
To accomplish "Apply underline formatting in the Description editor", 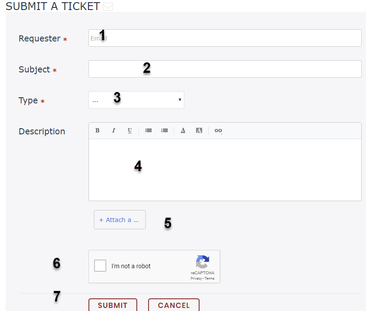I will [x=129, y=130].
